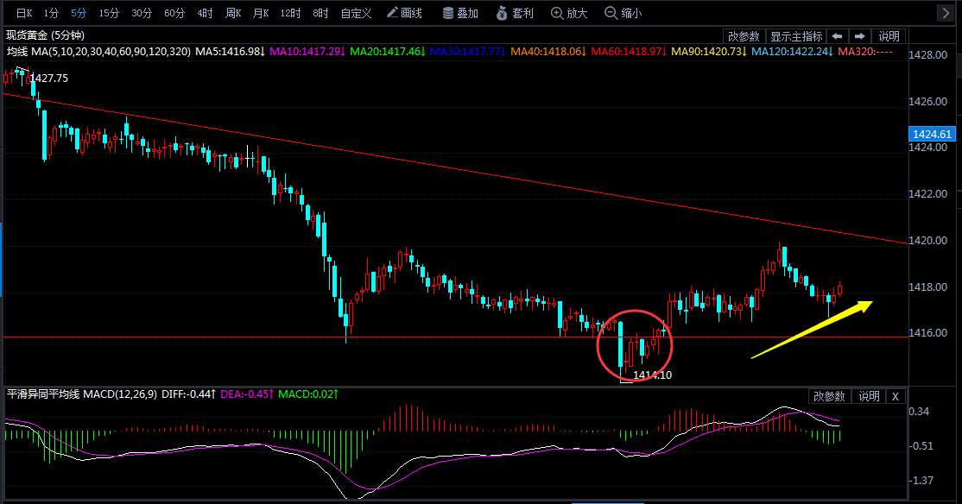
Task: Open 自定义 custom period option
Action: [x=357, y=13]
